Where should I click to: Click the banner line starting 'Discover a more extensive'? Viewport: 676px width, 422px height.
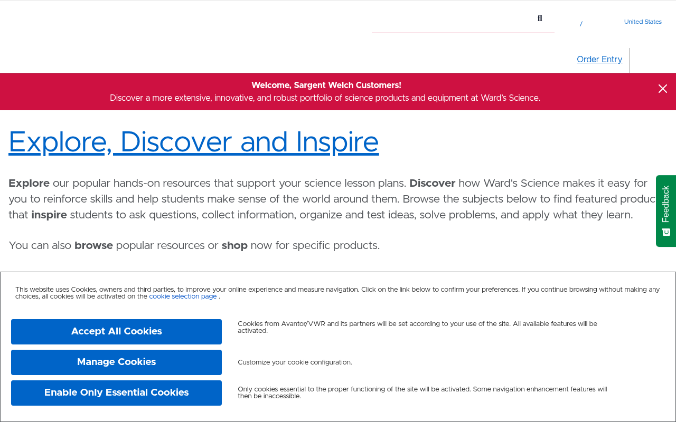coord(325,98)
